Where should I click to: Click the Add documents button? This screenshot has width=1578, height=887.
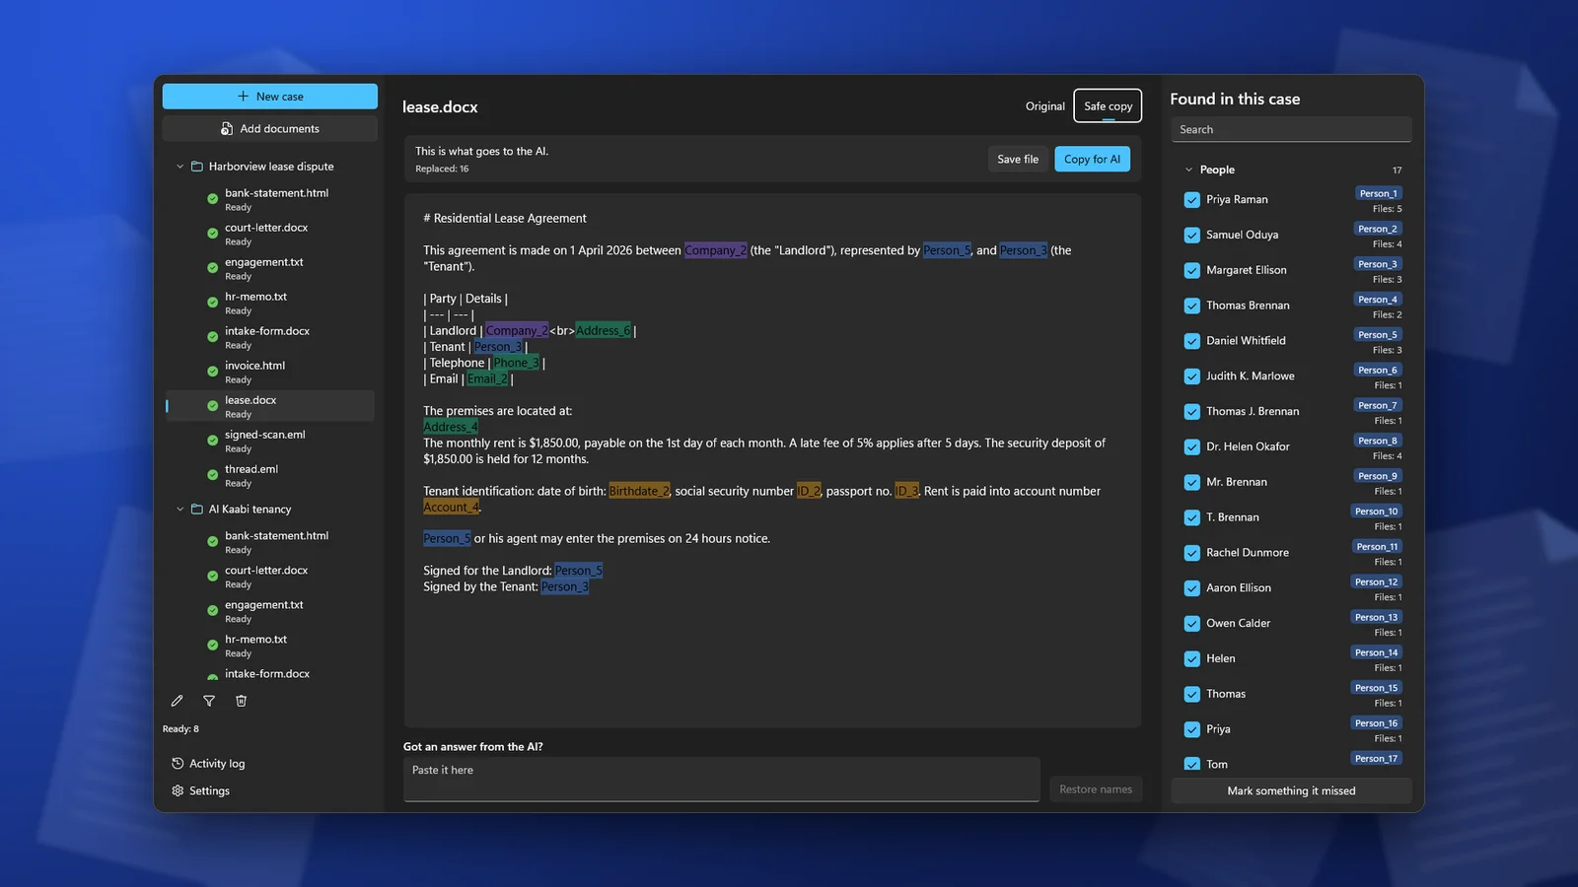click(x=270, y=129)
